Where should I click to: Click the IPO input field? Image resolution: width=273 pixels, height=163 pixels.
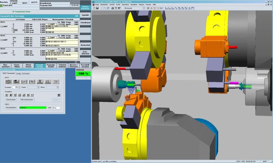pyautogui.click(x=56, y=108)
